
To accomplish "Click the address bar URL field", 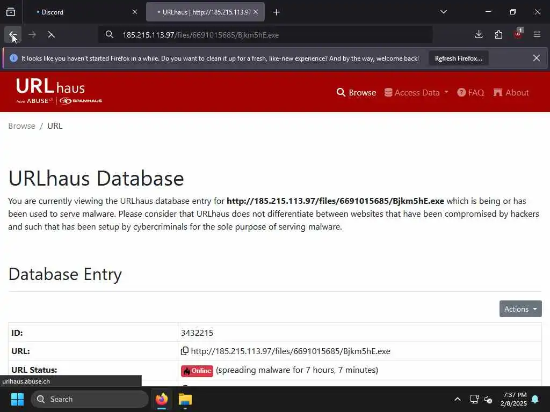I will click(x=265, y=35).
